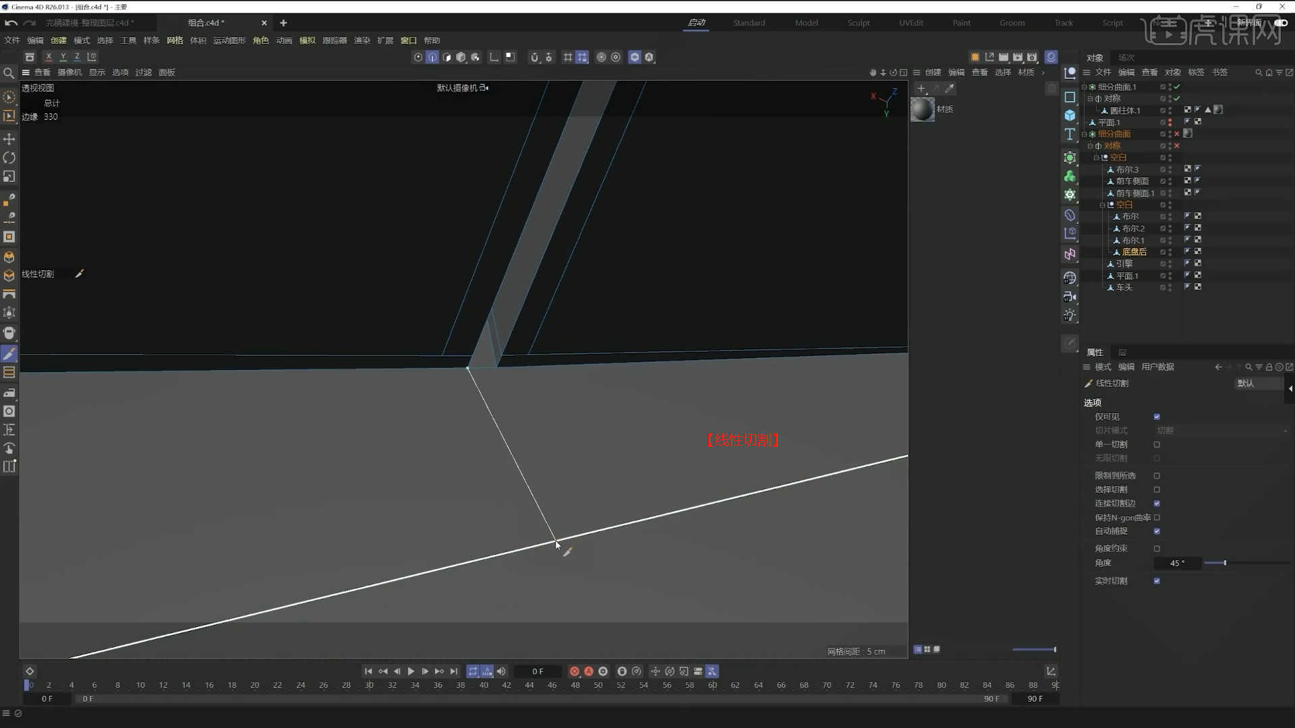Screen dimensions: 1295x728
Task: Enable 保持N-gon曲率 checkbox
Action: [1157, 518]
